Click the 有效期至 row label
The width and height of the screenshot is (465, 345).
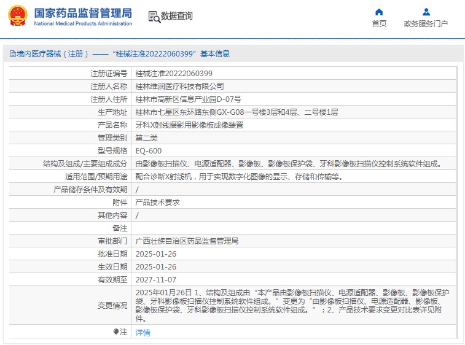click(x=112, y=280)
